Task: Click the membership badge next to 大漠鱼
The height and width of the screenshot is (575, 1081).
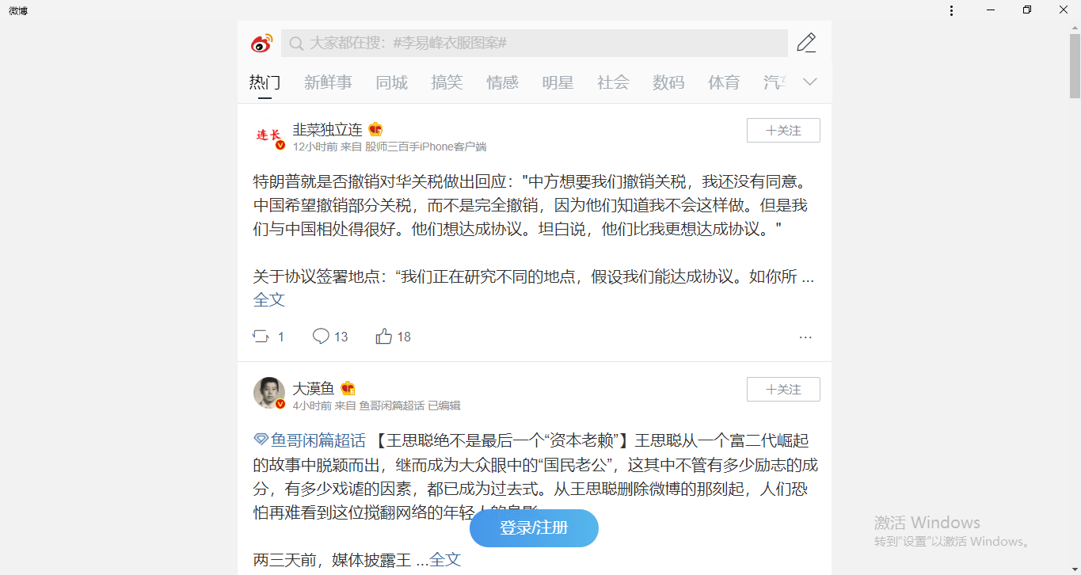Action: [348, 389]
